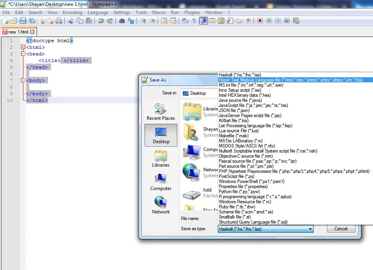Toggle the Function List icon

point(230,21)
